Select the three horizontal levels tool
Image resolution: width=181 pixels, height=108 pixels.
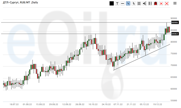(139, 3)
